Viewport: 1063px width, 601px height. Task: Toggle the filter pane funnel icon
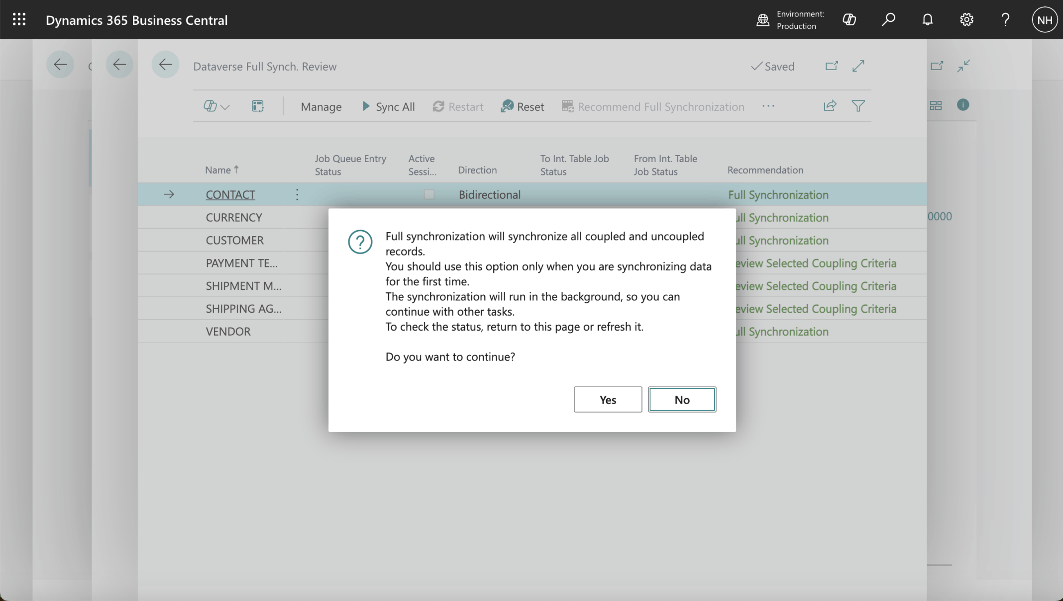(858, 106)
